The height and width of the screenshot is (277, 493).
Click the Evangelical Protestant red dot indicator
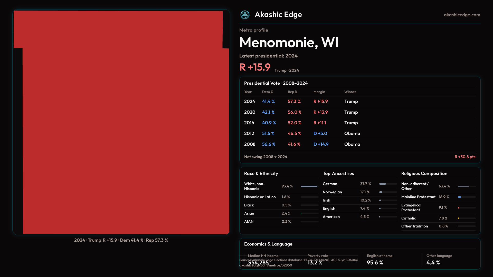(x=459, y=208)
